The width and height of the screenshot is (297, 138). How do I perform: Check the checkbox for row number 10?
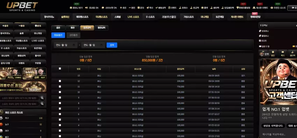coord(60,92)
